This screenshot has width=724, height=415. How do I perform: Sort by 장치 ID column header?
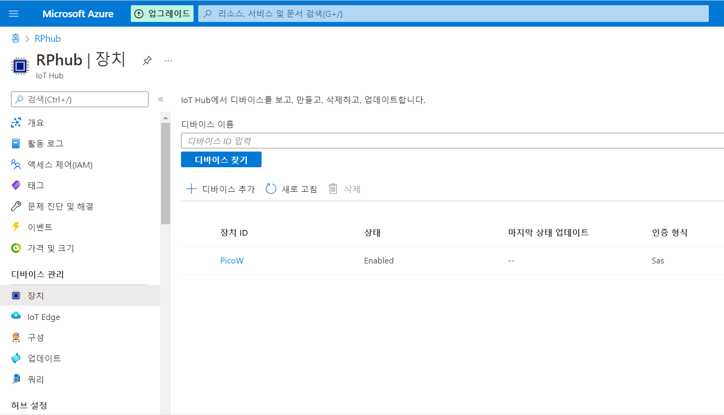[x=234, y=233]
